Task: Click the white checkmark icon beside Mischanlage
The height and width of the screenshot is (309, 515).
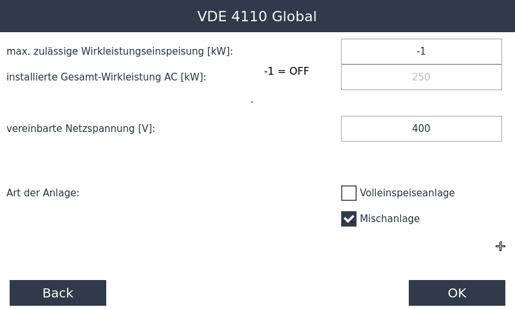Action: point(349,219)
